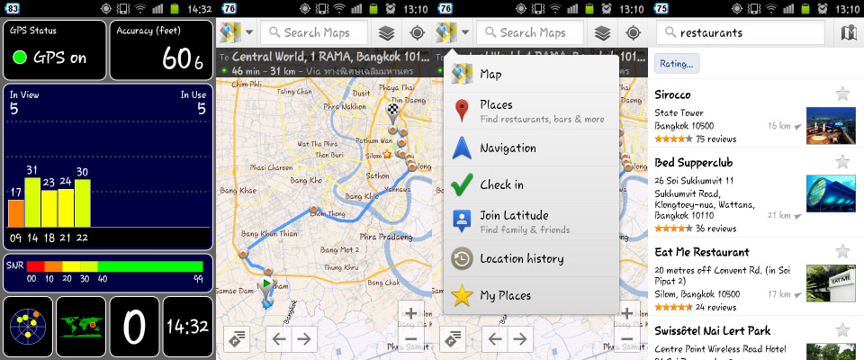Tap the checkered destination flag marker
The height and width of the screenshot is (360, 864).
pos(392,112)
